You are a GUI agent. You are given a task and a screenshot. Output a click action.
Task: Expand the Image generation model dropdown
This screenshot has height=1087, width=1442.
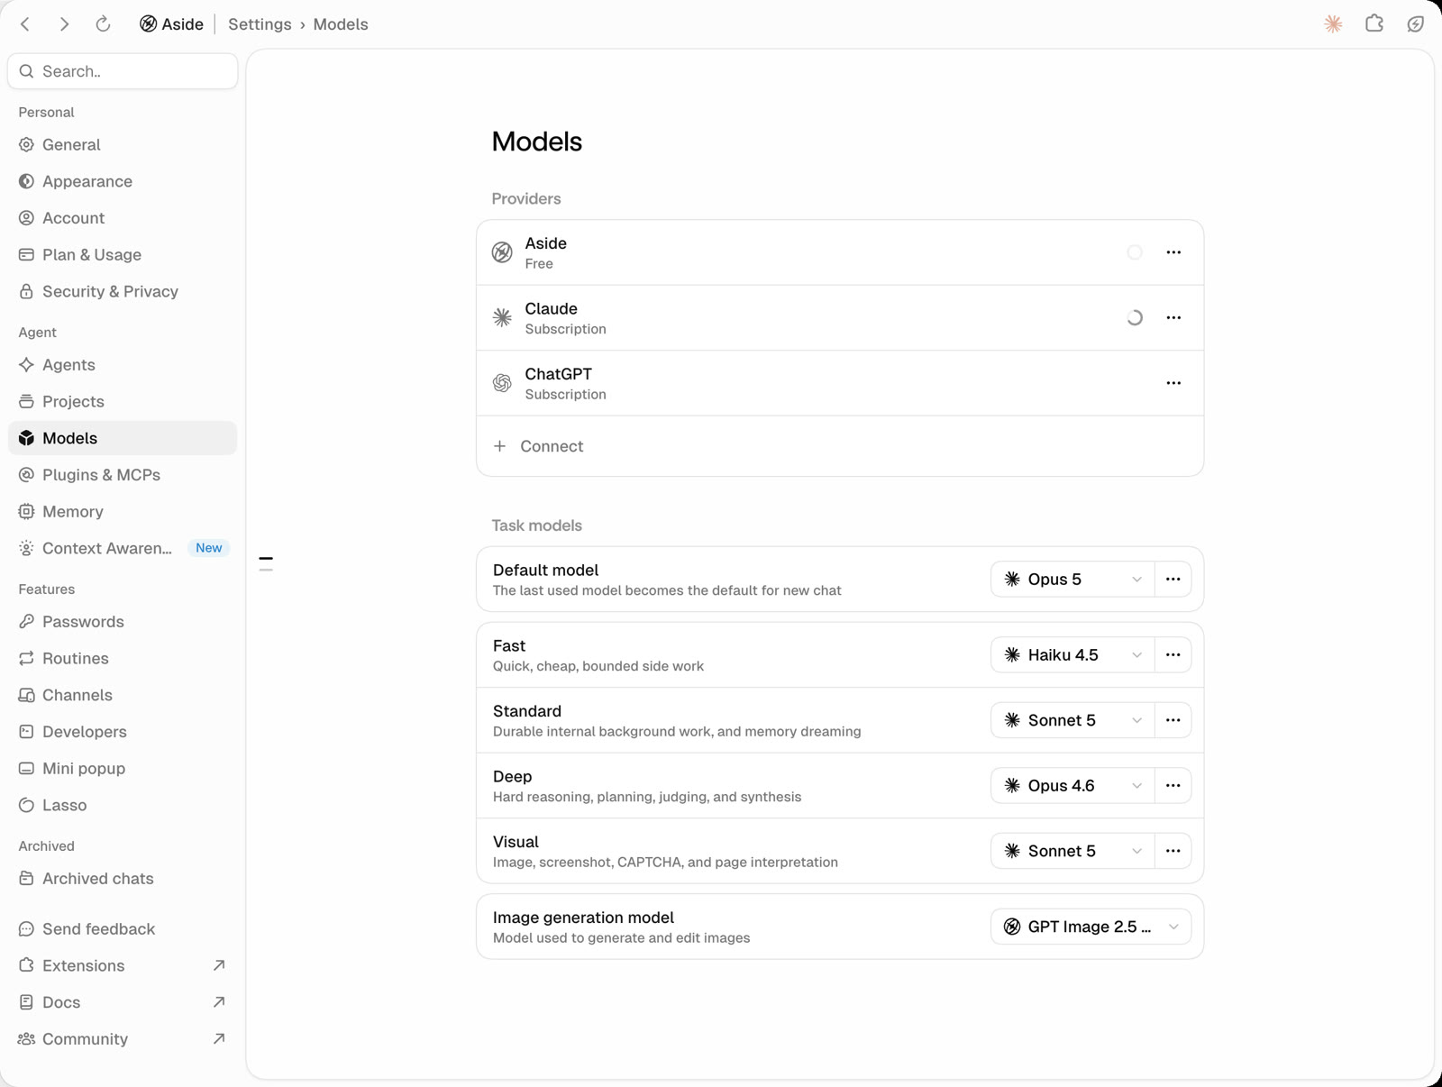(x=1091, y=927)
